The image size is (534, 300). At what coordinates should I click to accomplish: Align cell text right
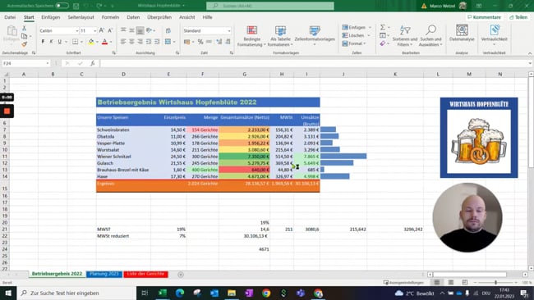point(140,42)
